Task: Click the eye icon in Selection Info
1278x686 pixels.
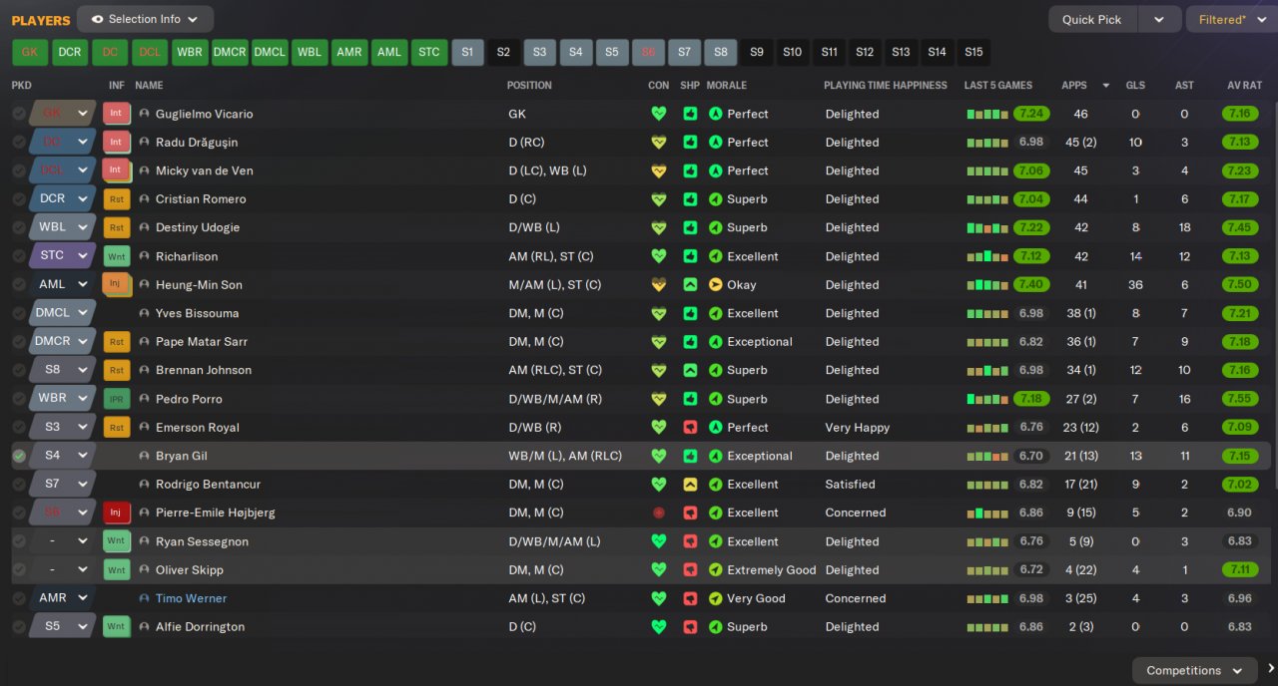Action: [x=97, y=19]
